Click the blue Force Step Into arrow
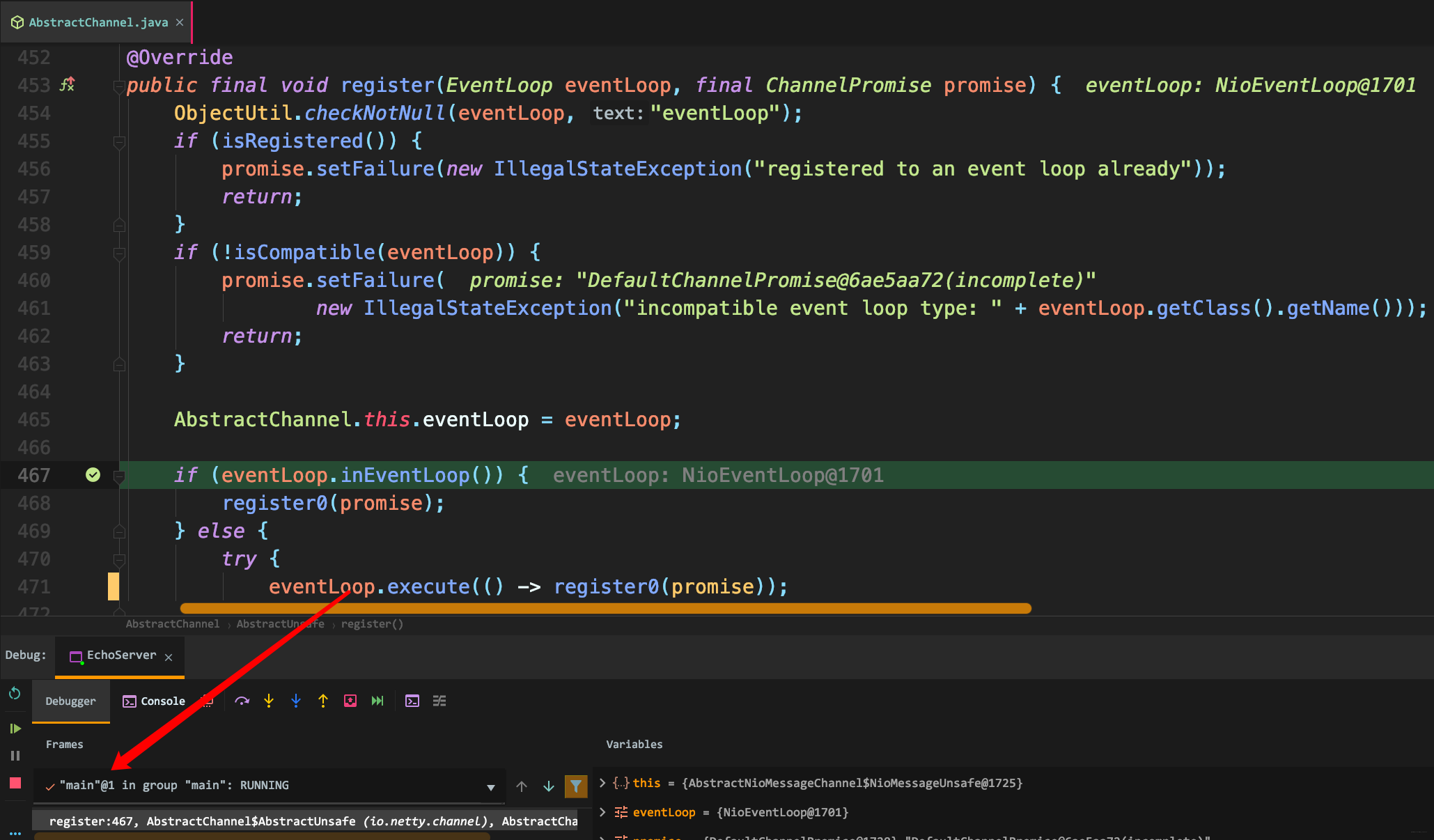Image resolution: width=1434 pixels, height=840 pixels. pyautogui.click(x=296, y=701)
